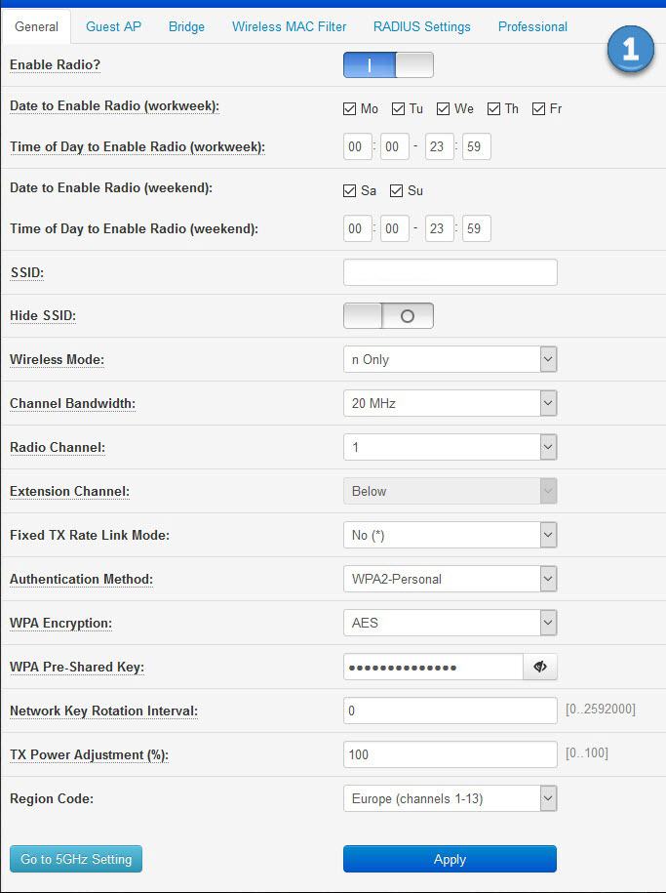
Task: Open the WPA Encryption dropdown
Action: pos(450,623)
